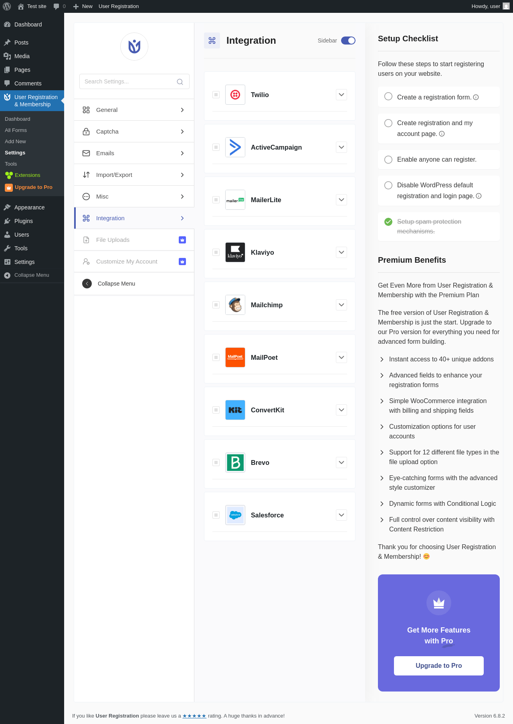
Task: Open the General settings tab
Action: pos(134,110)
